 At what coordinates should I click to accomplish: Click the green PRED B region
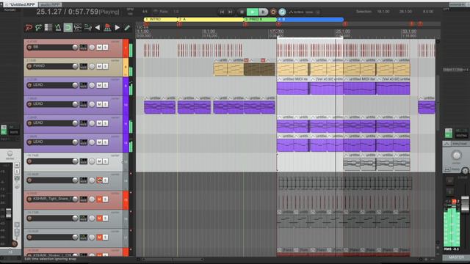pos(260,19)
